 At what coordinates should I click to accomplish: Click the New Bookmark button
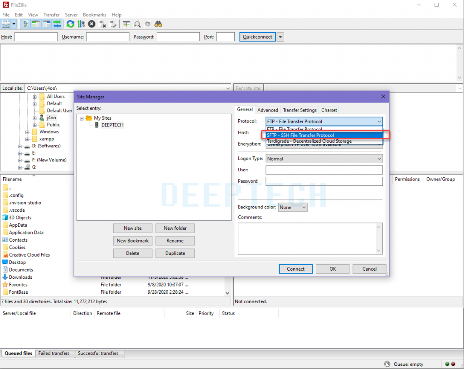(x=133, y=241)
